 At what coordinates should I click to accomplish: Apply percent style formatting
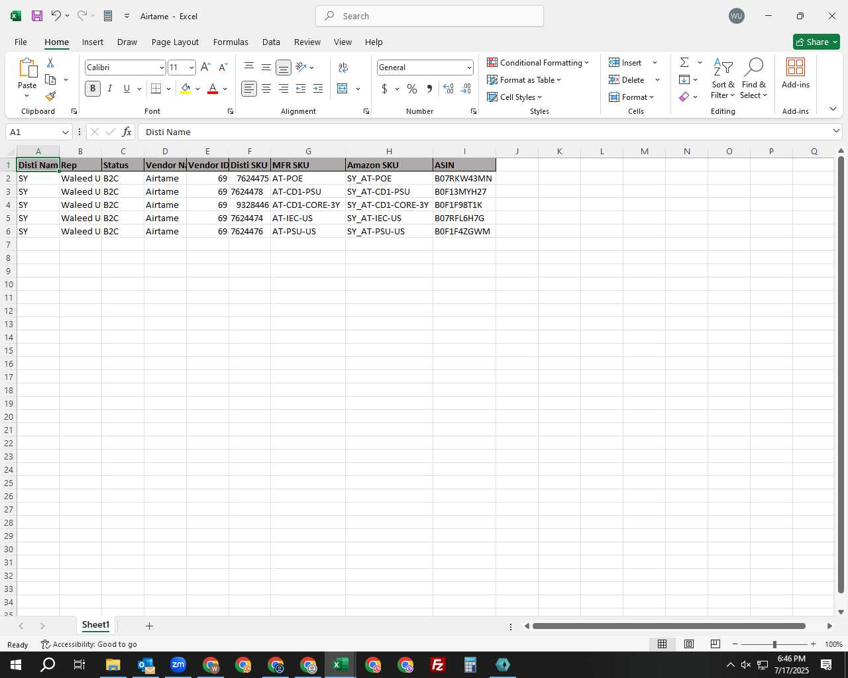[412, 89]
